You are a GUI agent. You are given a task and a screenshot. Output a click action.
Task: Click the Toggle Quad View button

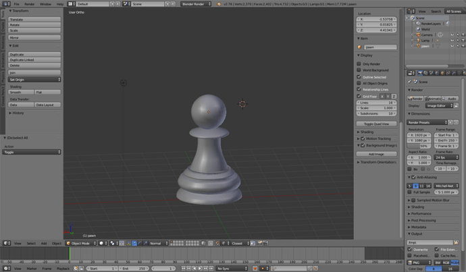coord(376,124)
